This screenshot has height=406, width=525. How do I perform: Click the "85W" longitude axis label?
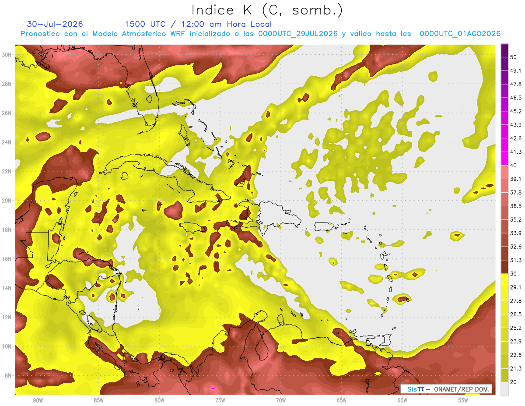(98, 400)
